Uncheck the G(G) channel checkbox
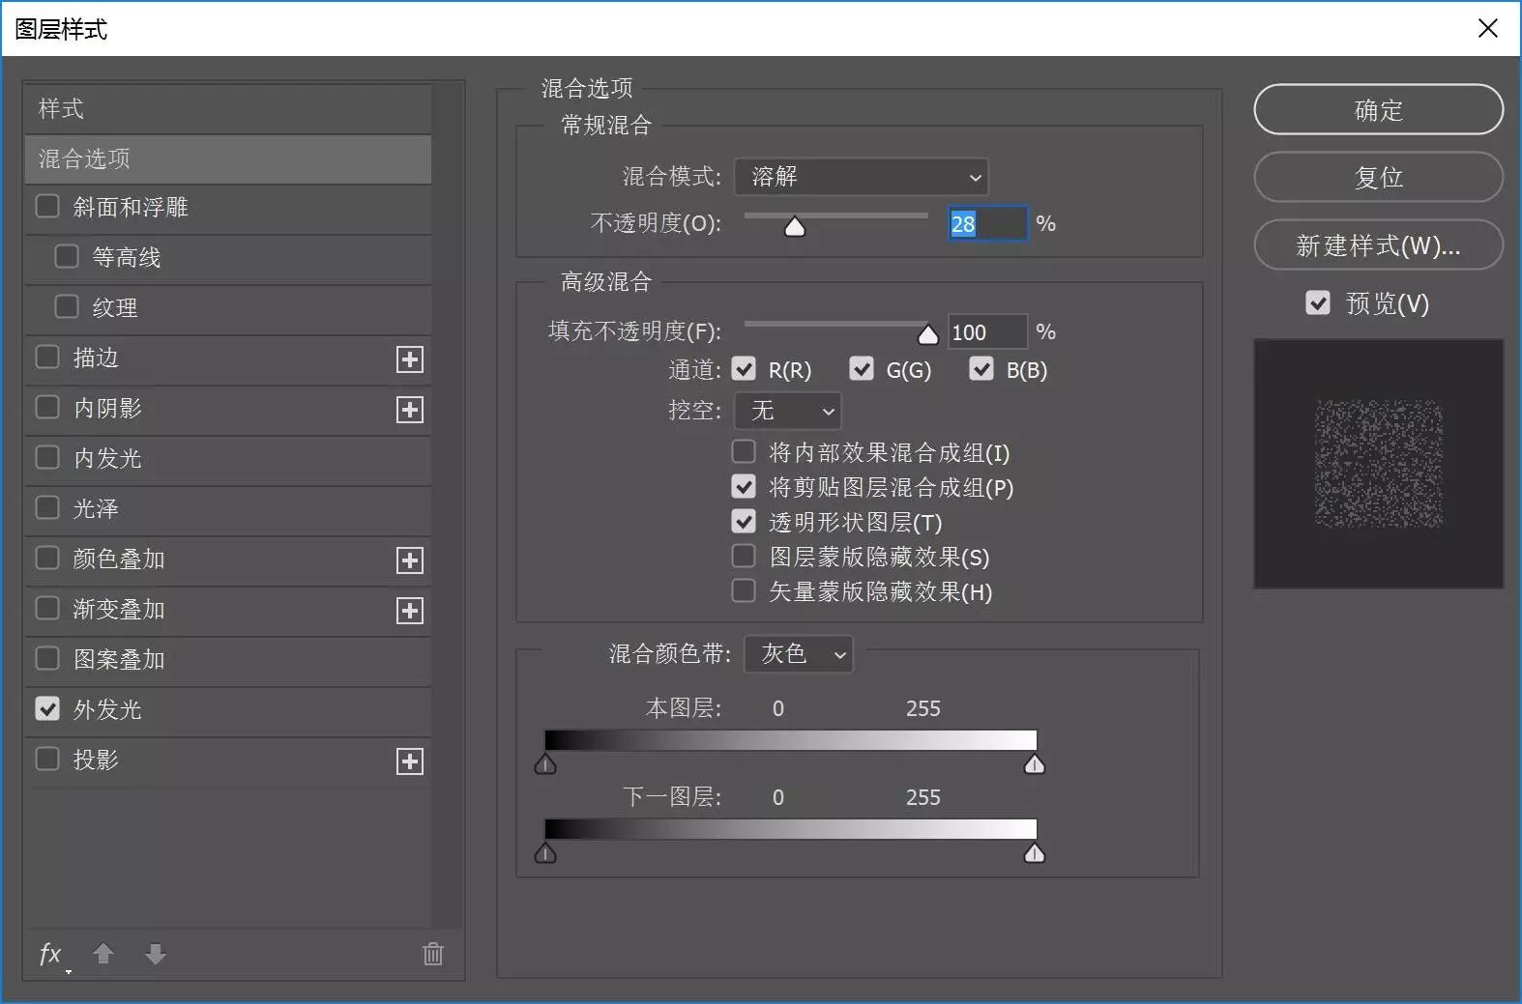 coord(862,368)
